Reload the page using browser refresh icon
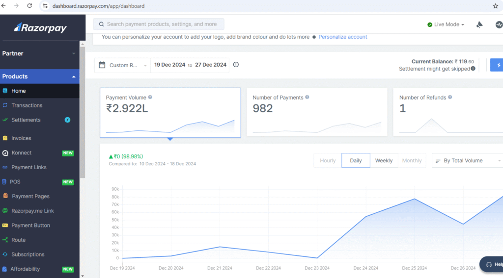 [x=29, y=6]
